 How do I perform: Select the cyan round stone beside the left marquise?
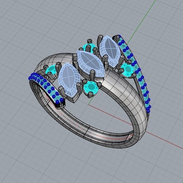51,70
